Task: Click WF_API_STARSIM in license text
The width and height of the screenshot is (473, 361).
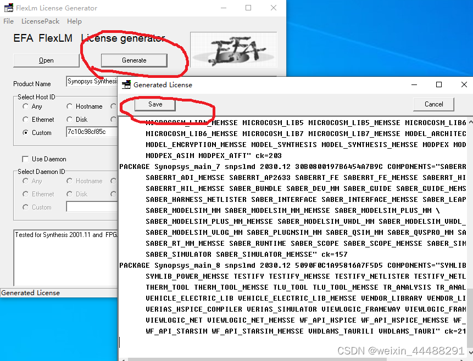Action: tap(176, 331)
